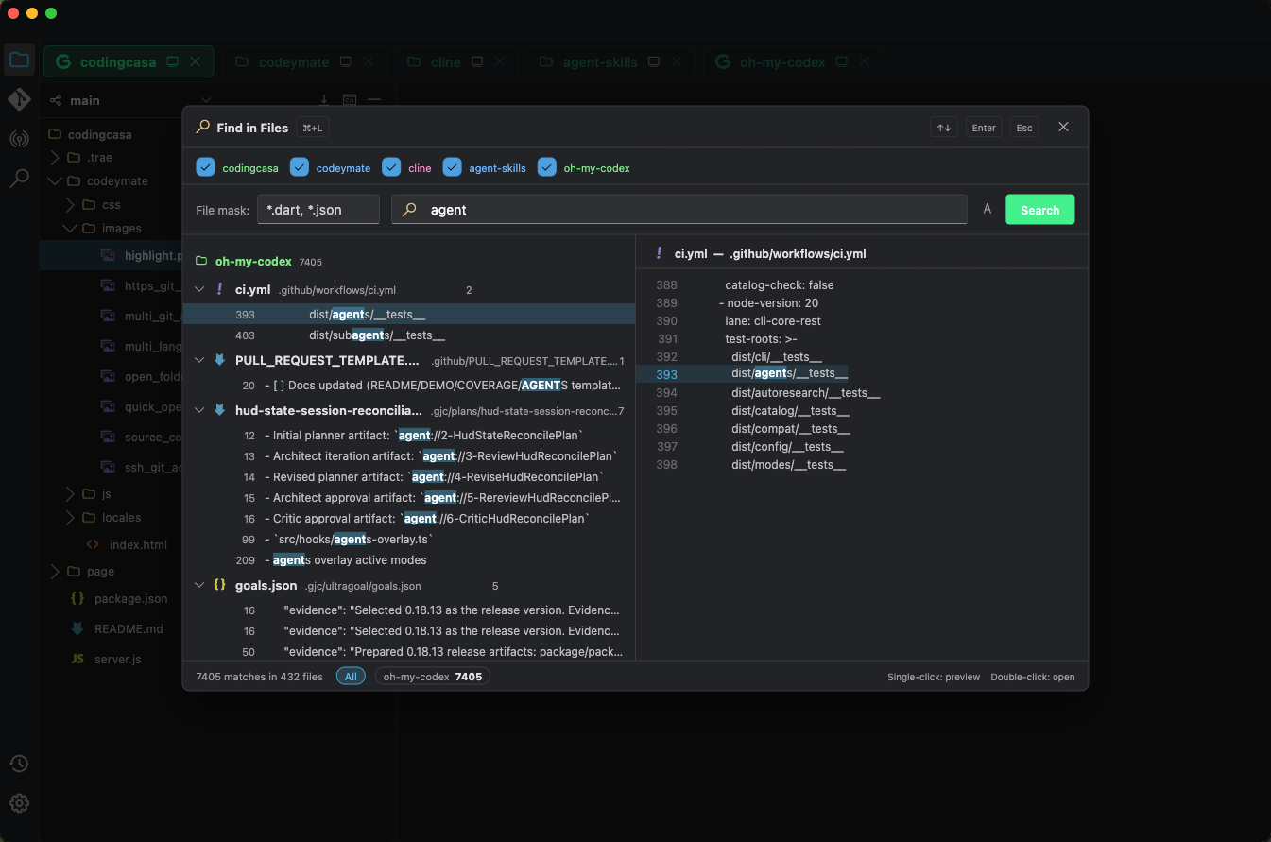The height and width of the screenshot is (842, 1271).
Task: Click the terminal icon in branch toolbar
Action: (x=349, y=100)
